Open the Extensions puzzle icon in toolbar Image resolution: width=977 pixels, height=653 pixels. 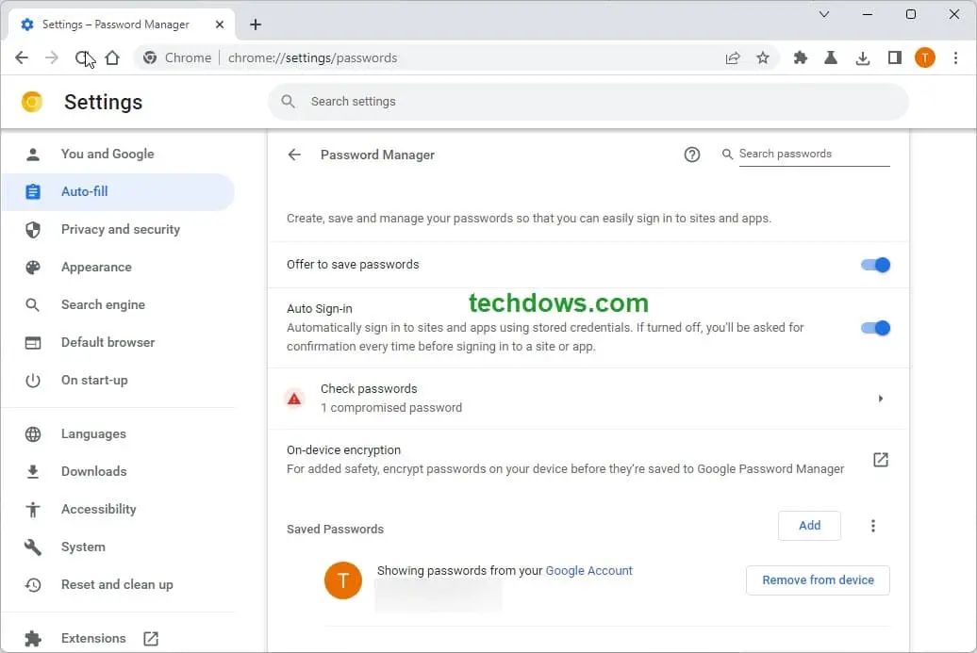[801, 58]
